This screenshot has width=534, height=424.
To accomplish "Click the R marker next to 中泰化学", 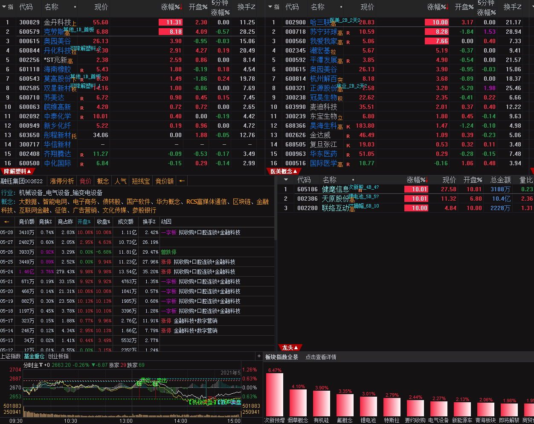I will tap(82, 117).
